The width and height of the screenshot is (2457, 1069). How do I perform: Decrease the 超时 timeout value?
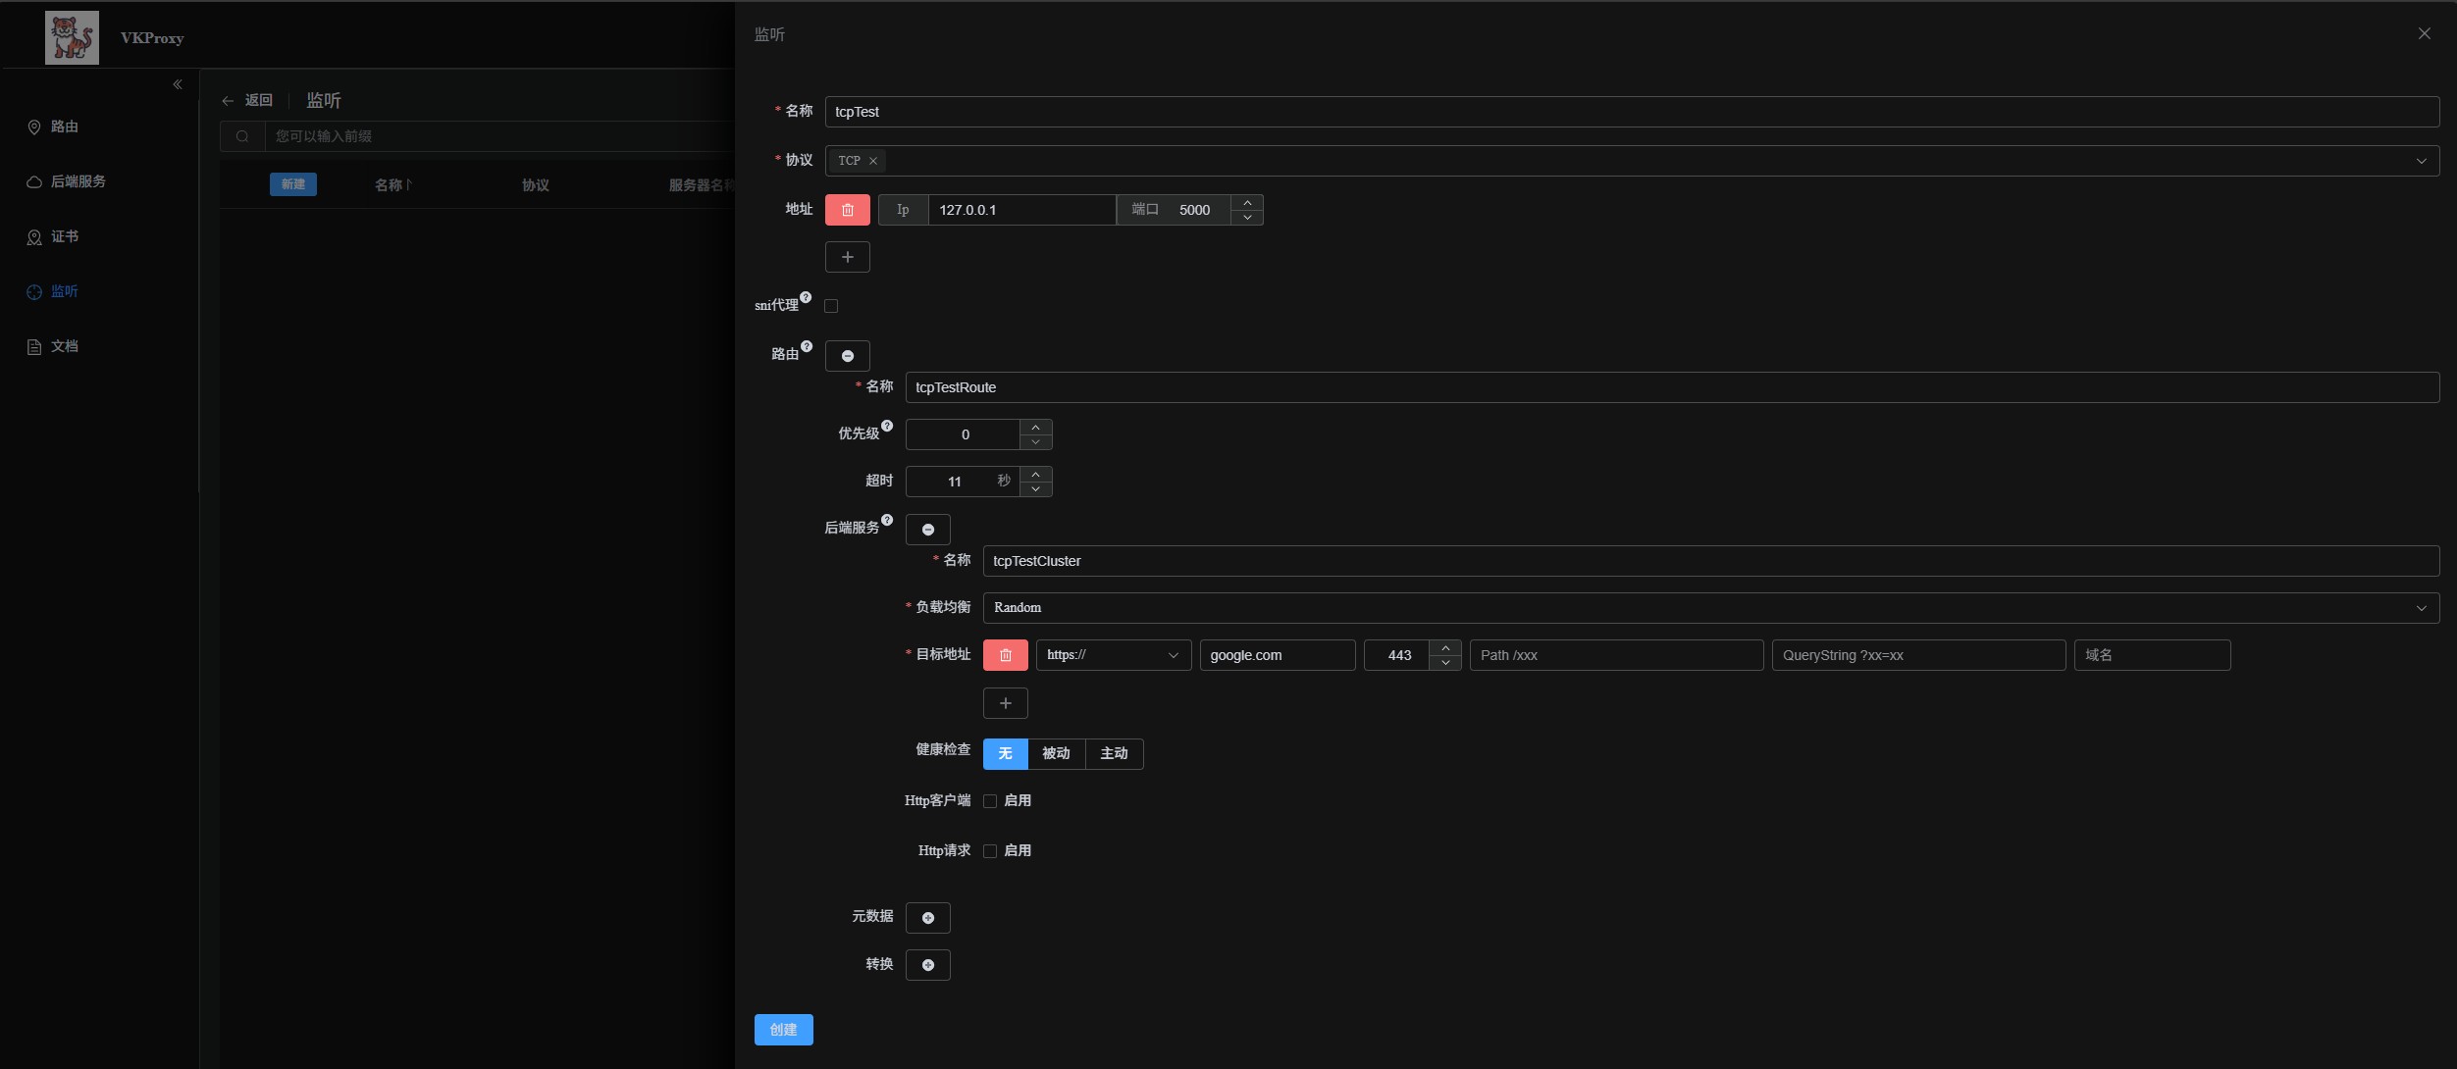point(1035,489)
